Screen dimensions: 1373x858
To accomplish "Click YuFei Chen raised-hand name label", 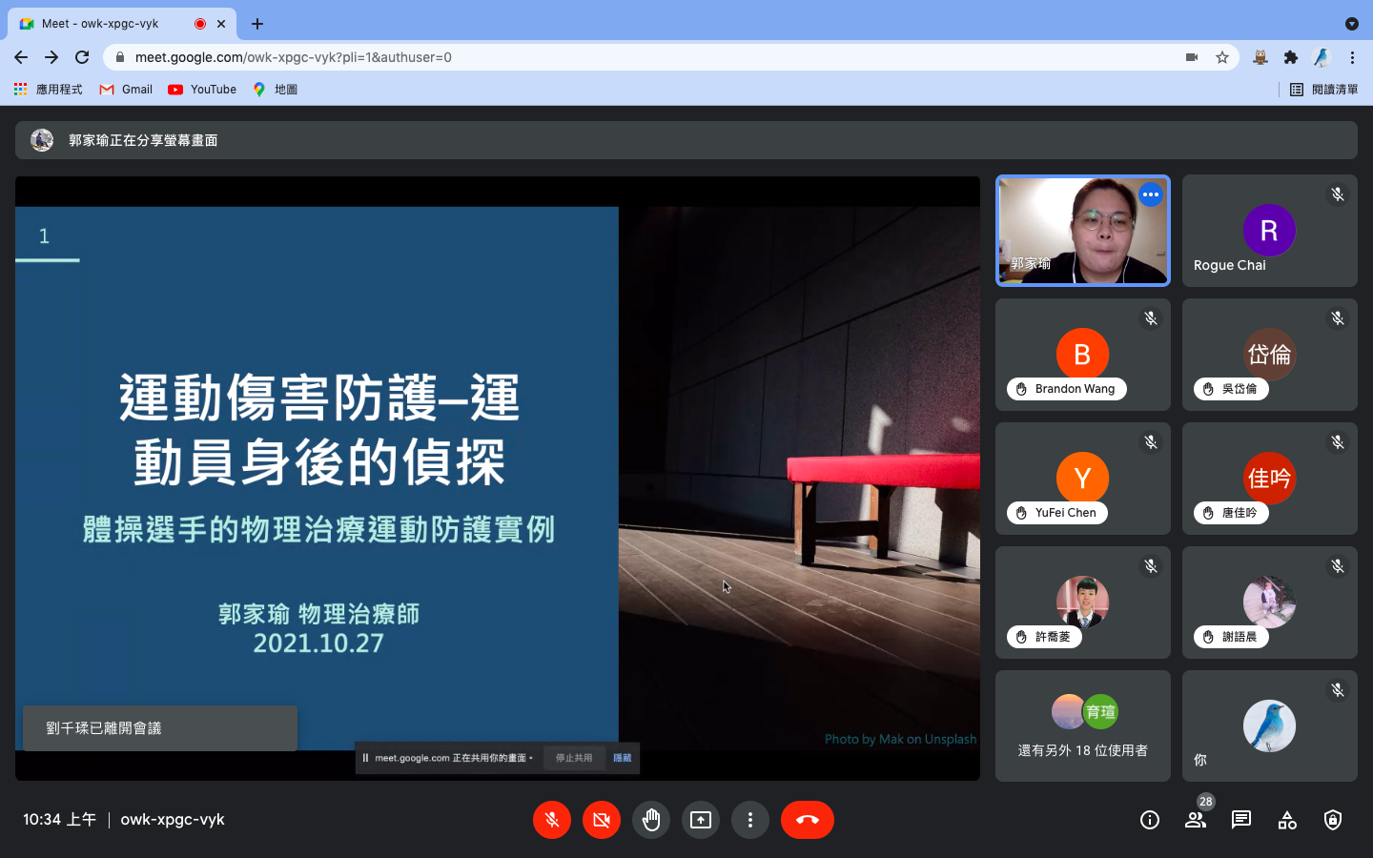I will (x=1057, y=513).
